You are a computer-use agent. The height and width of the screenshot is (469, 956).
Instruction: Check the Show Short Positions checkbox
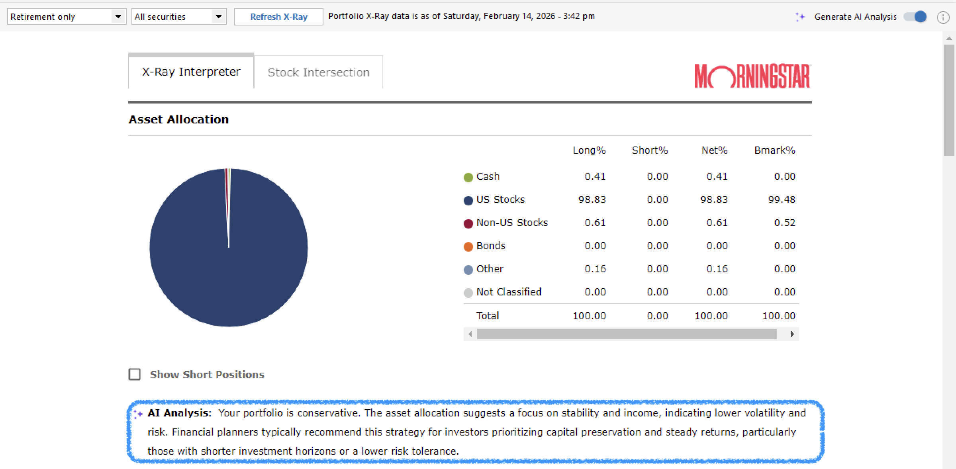[x=135, y=374]
